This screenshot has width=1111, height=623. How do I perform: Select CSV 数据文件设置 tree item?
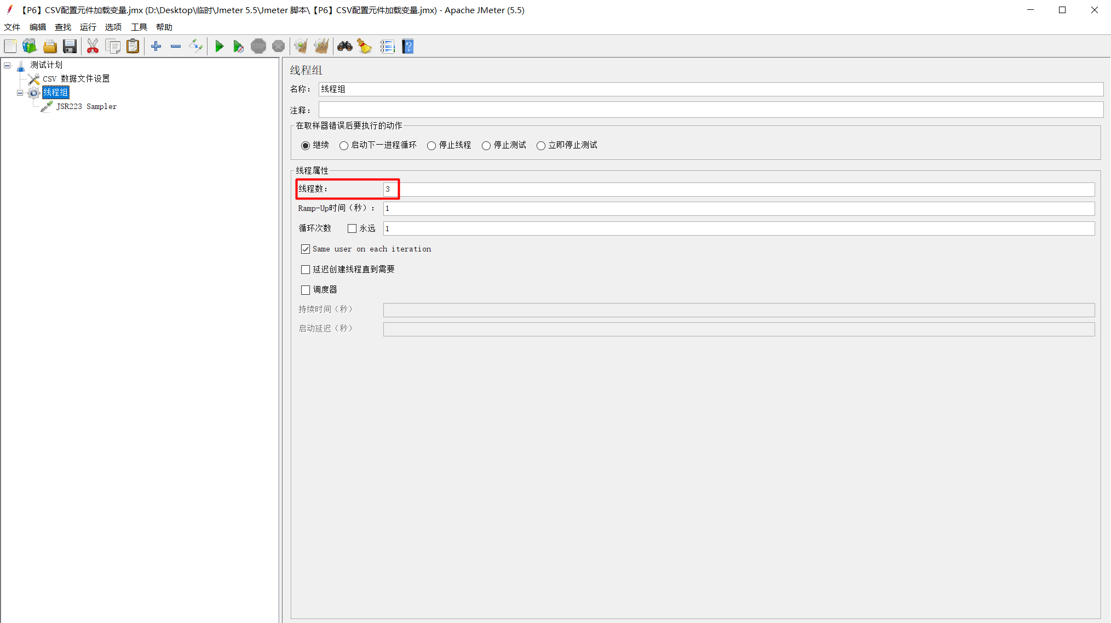click(76, 78)
